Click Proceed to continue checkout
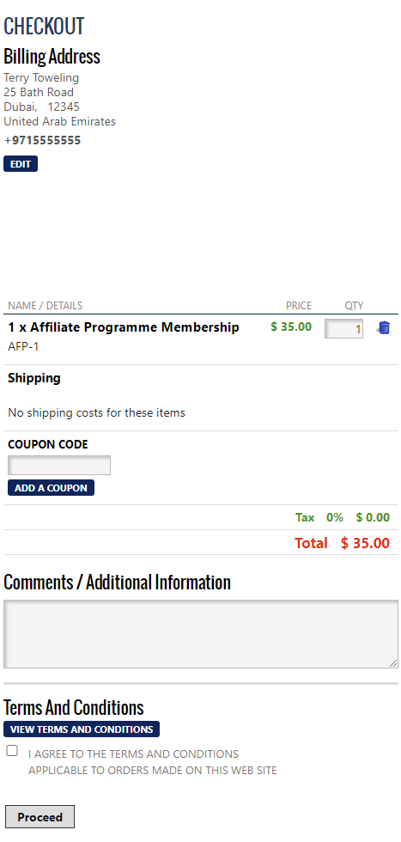The height and width of the screenshot is (842, 401). [x=39, y=817]
